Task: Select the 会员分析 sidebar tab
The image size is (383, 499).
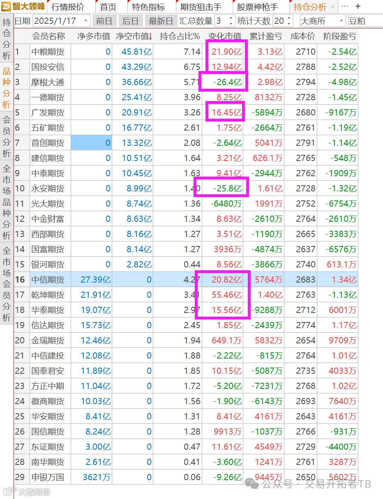Action: (7, 137)
